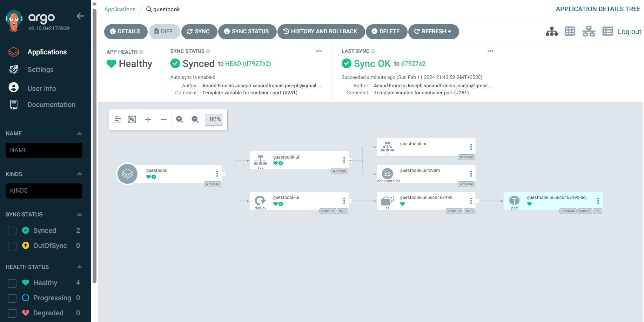Viewport: 644px width, 322px height.
Task: Select the guestbook-ui deploy node icon
Action: point(260,201)
